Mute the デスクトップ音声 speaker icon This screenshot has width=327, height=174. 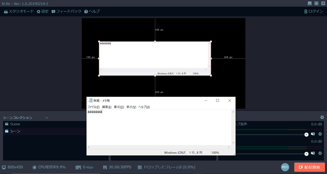click(313, 134)
